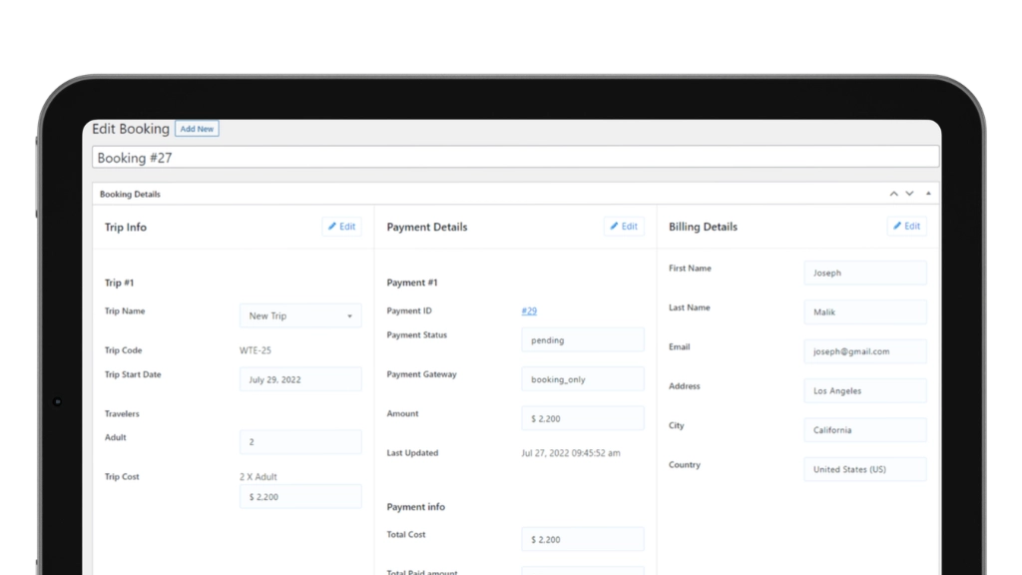
Task: Click the payment Amount field
Action: 582,418
